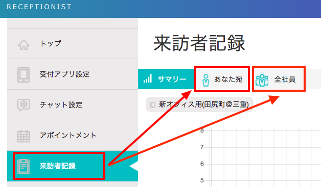Switch to the 全社員 tab
This screenshot has width=321, height=187.
pyautogui.click(x=279, y=79)
